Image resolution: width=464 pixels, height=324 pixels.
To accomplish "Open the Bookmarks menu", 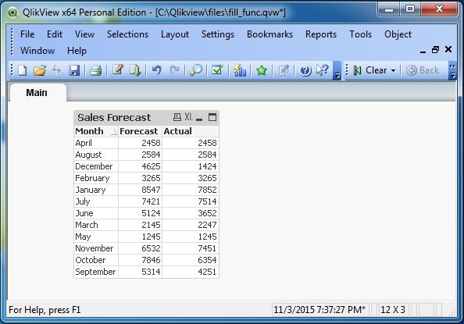I will [x=269, y=34].
